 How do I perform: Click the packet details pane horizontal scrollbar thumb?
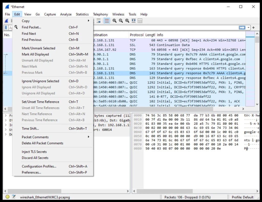click(35, 191)
